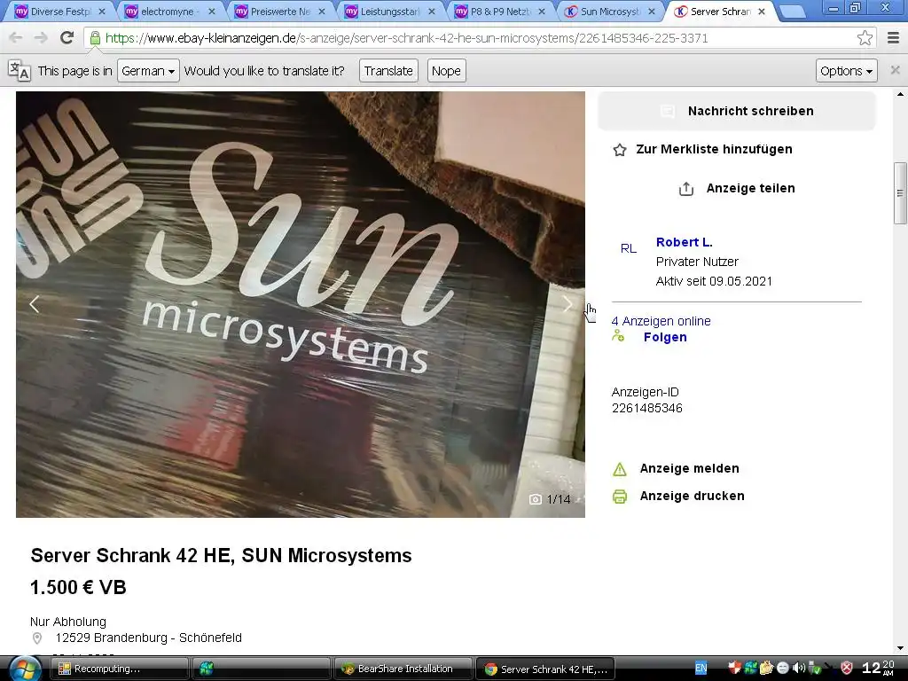Click the Anzeige teilen share icon
Image resolution: width=908 pixels, height=681 pixels.
point(686,189)
